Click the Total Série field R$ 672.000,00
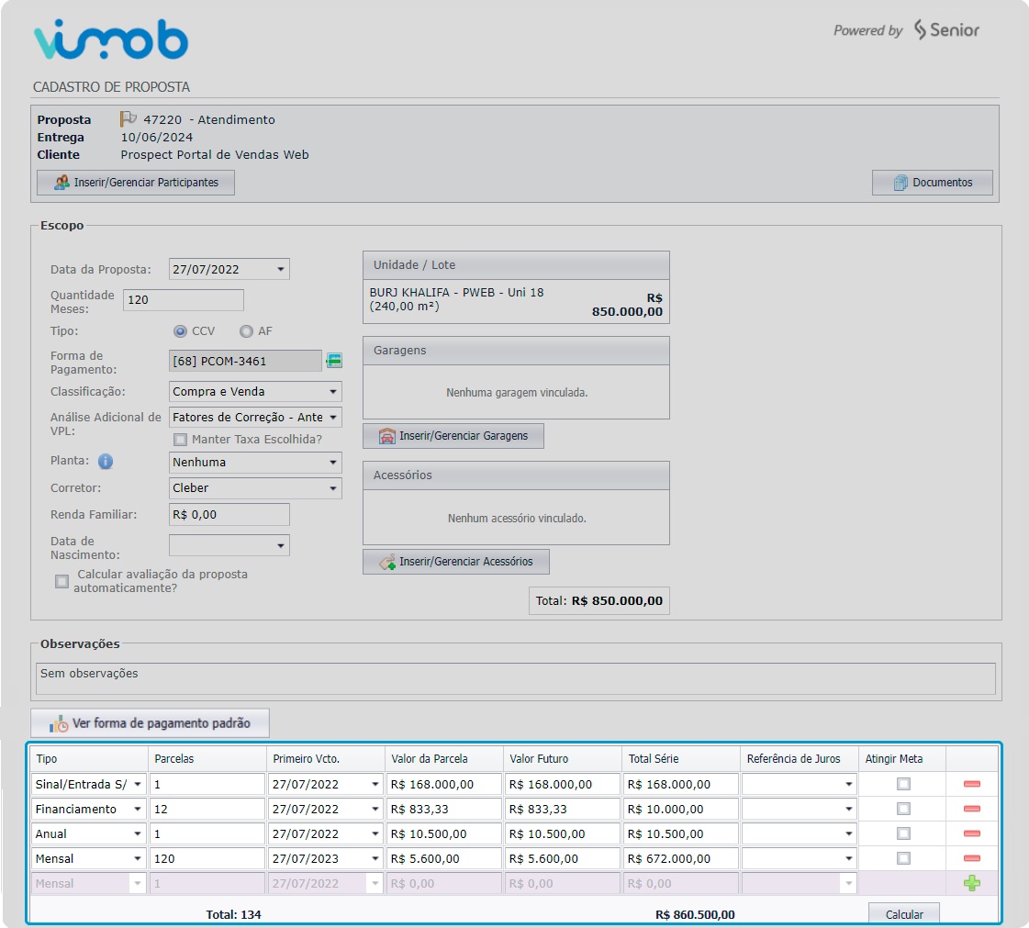Image resolution: width=1029 pixels, height=928 pixels. click(681, 858)
